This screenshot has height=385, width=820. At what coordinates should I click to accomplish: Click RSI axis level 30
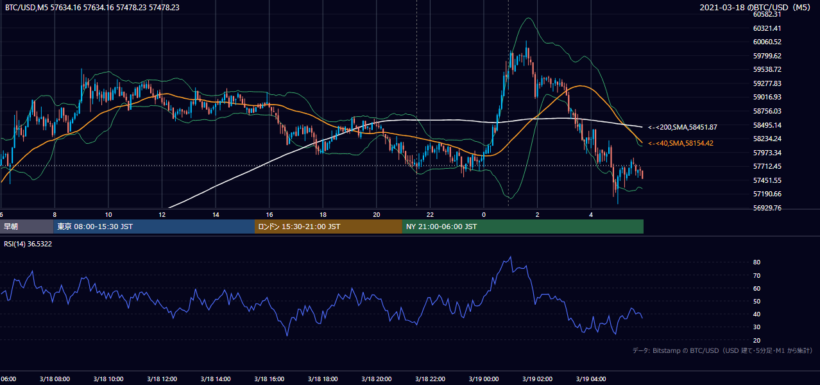tap(756, 327)
